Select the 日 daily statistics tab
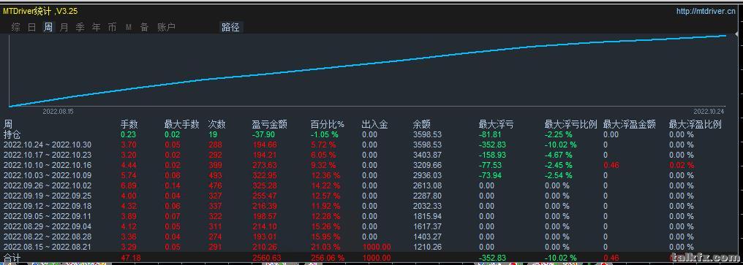Image resolution: width=743 pixels, height=265 pixels. pos(31,28)
